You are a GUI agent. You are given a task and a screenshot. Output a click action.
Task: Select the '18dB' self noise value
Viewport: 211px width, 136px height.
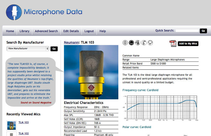click(97, 119)
